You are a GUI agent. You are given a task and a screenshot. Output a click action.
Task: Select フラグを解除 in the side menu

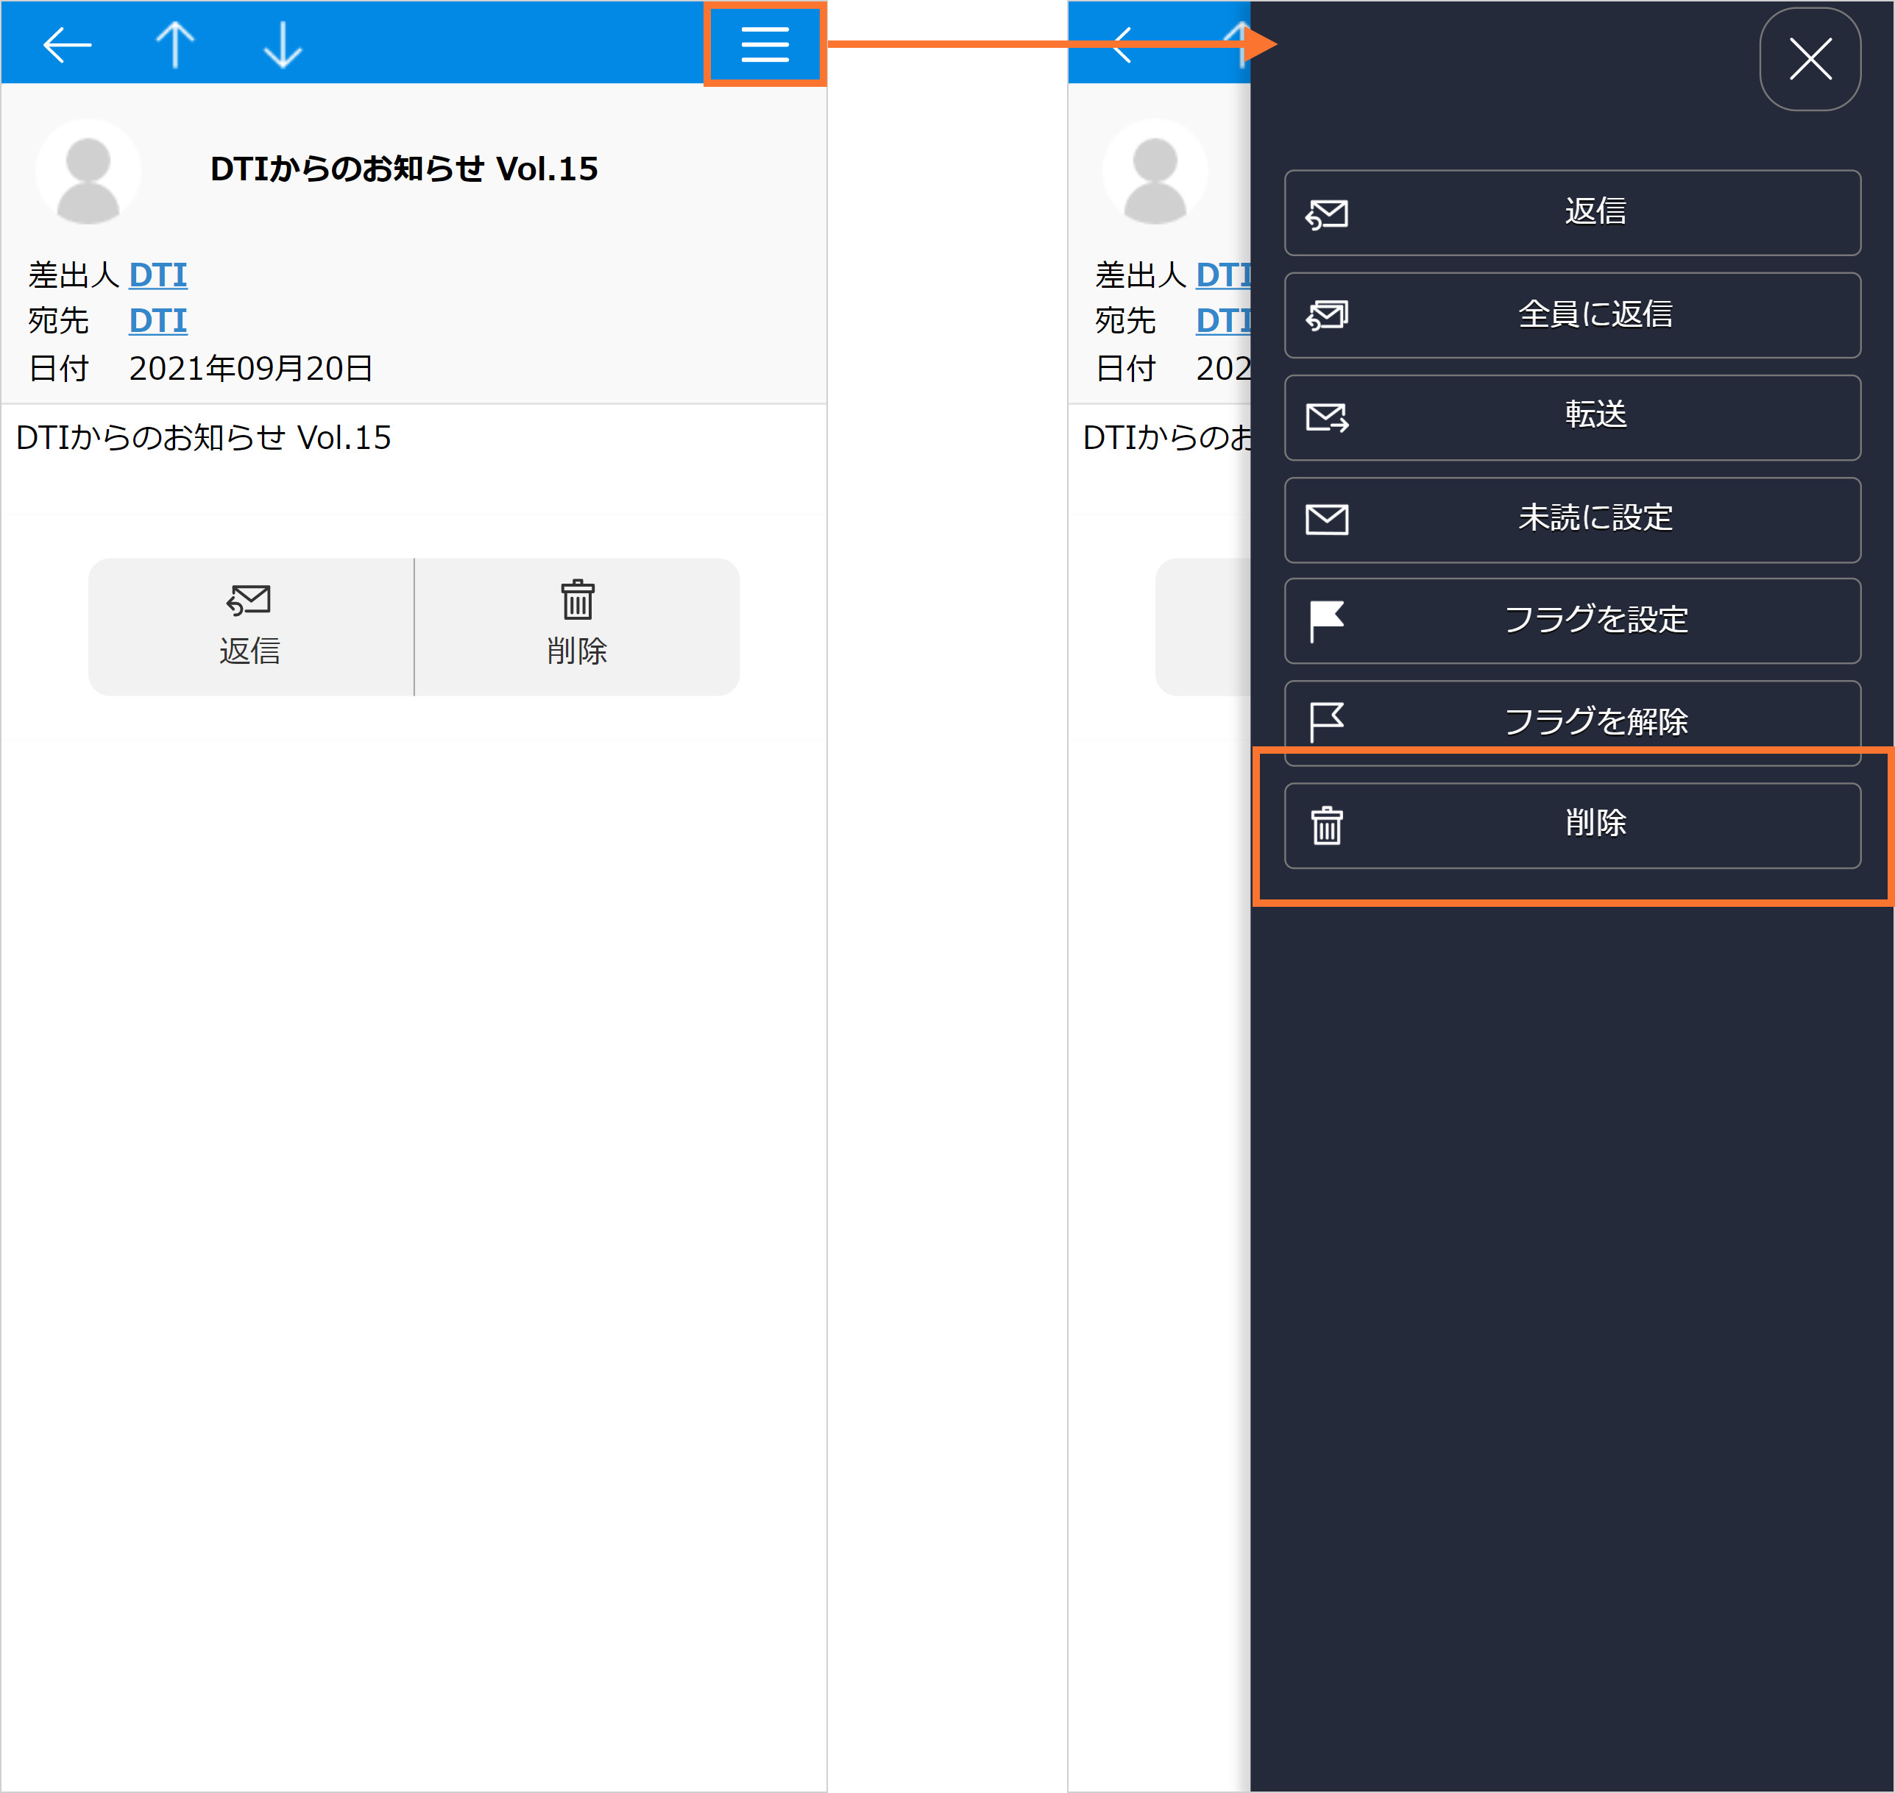(x=1572, y=723)
